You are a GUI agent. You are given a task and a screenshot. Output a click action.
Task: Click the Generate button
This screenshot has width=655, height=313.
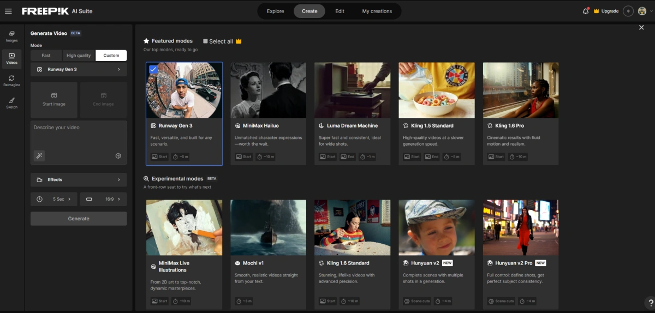(x=79, y=219)
